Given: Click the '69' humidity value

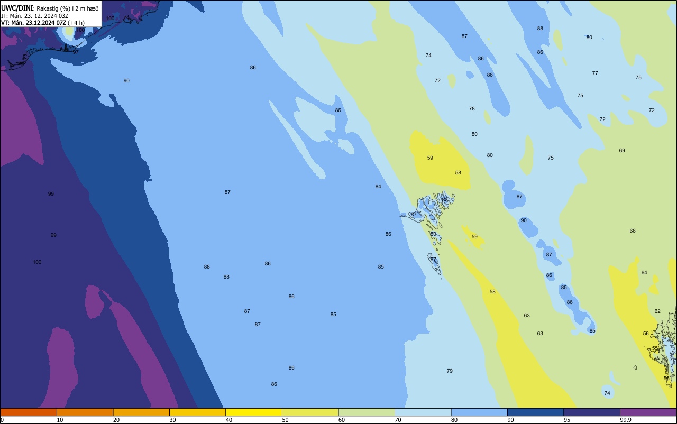Looking at the screenshot, I should click(x=622, y=150).
